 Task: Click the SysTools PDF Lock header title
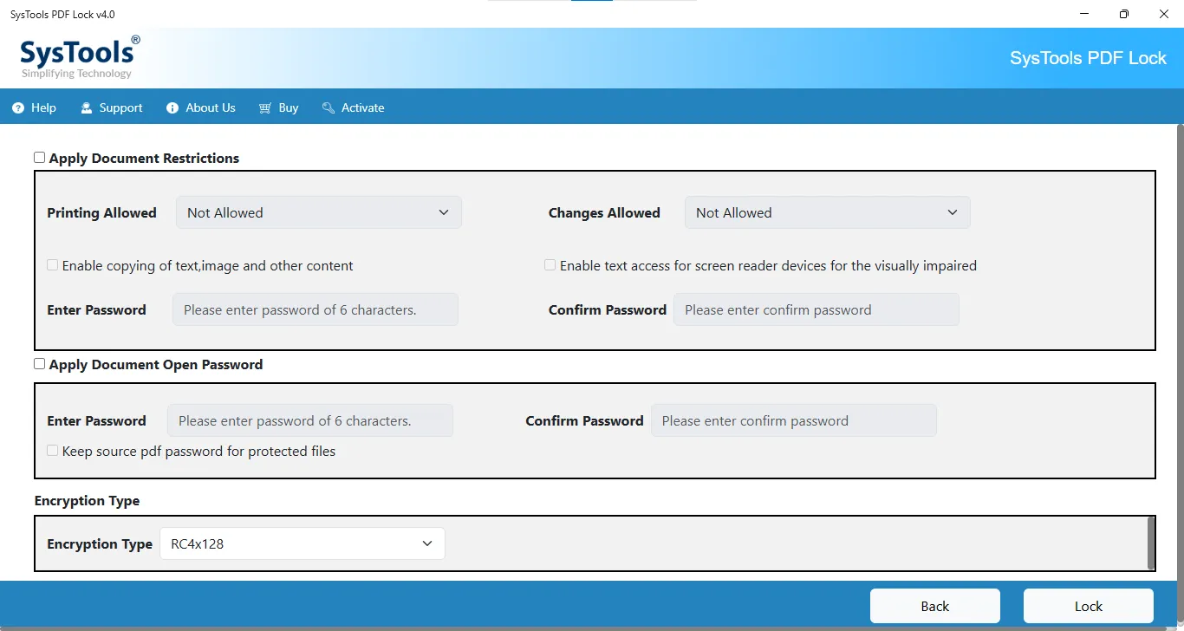point(1089,58)
